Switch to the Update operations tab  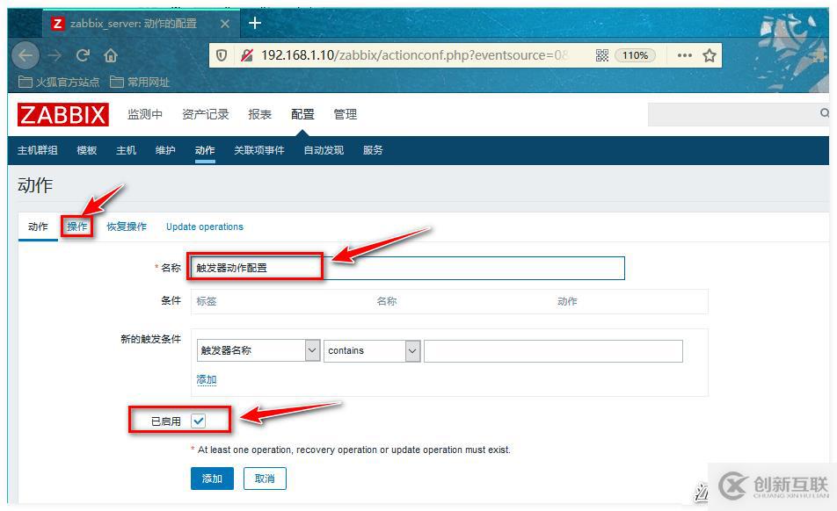click(205, 227)
